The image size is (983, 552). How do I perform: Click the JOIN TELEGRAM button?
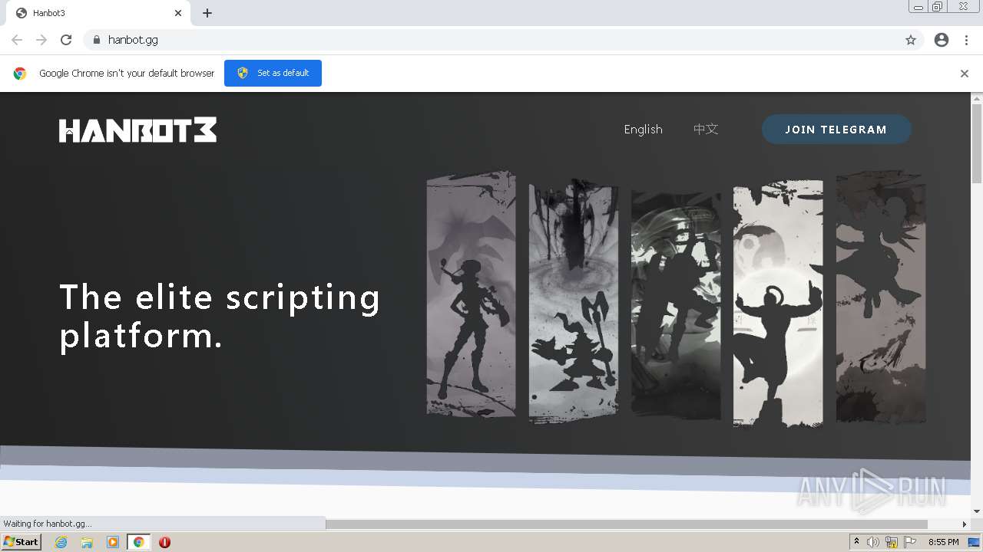click(836, 130)
